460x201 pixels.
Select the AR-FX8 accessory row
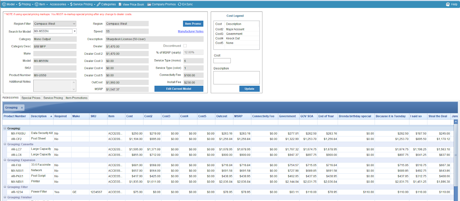[x=230, y=165]
